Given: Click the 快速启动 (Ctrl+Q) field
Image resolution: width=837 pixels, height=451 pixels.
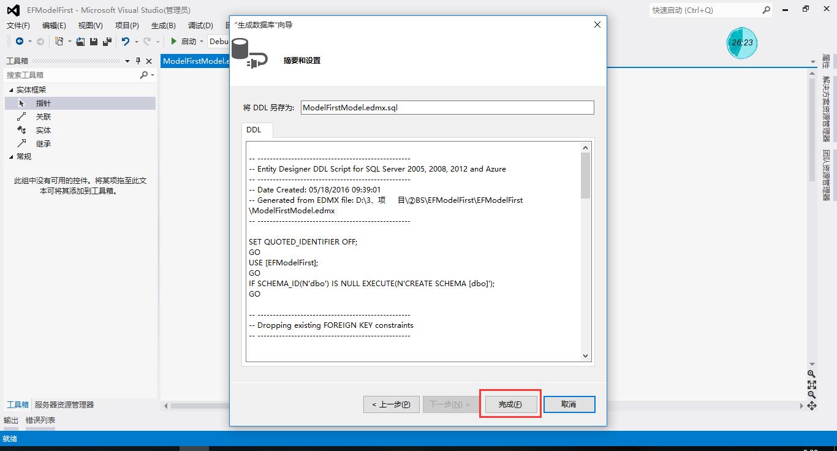Looking at the screenshot, I should tap(706, 10).
